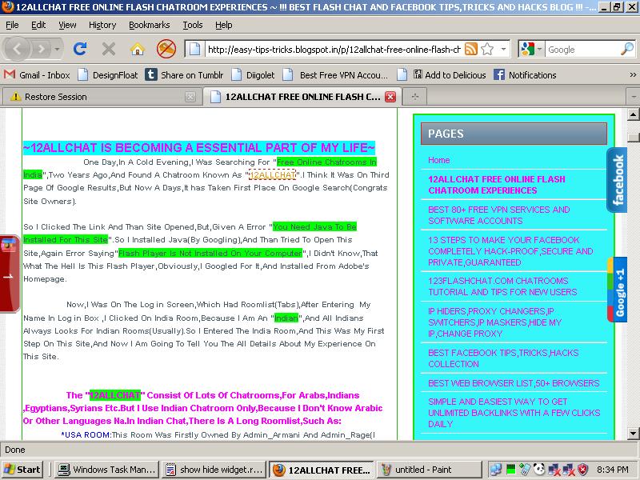
Task: Open the Bookmarks menu
Action: point(149,26)
